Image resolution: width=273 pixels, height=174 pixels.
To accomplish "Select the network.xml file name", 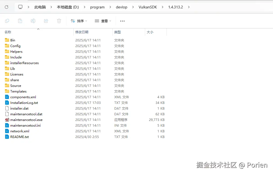I will tap(20, 131).
